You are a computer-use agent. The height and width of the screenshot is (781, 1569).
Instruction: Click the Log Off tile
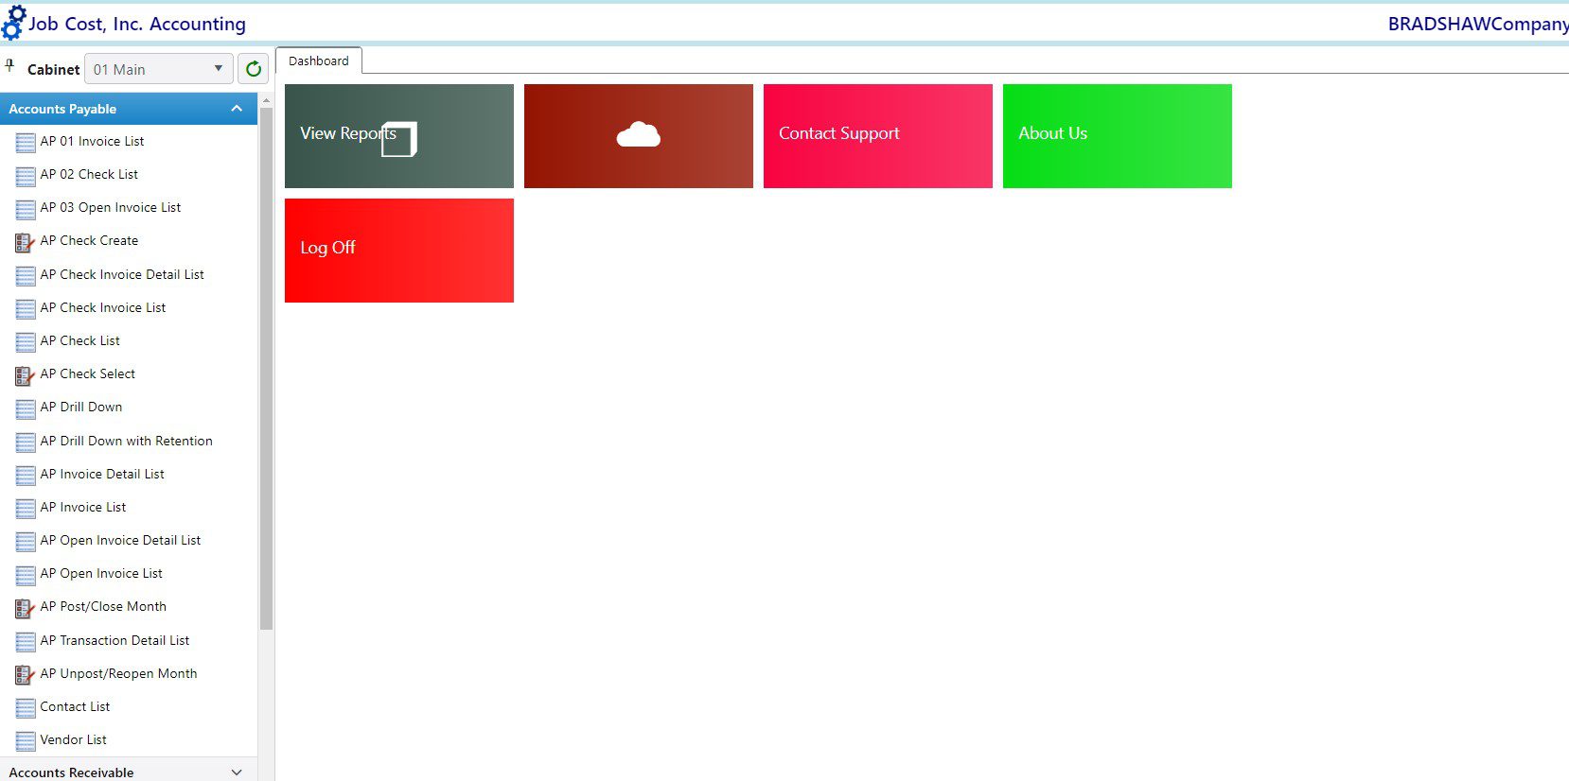(x=399, y=251)
